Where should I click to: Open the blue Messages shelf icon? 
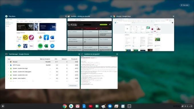point(110,106)
